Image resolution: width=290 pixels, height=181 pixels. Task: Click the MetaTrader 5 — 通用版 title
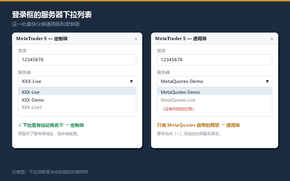(x=181, y=39)
